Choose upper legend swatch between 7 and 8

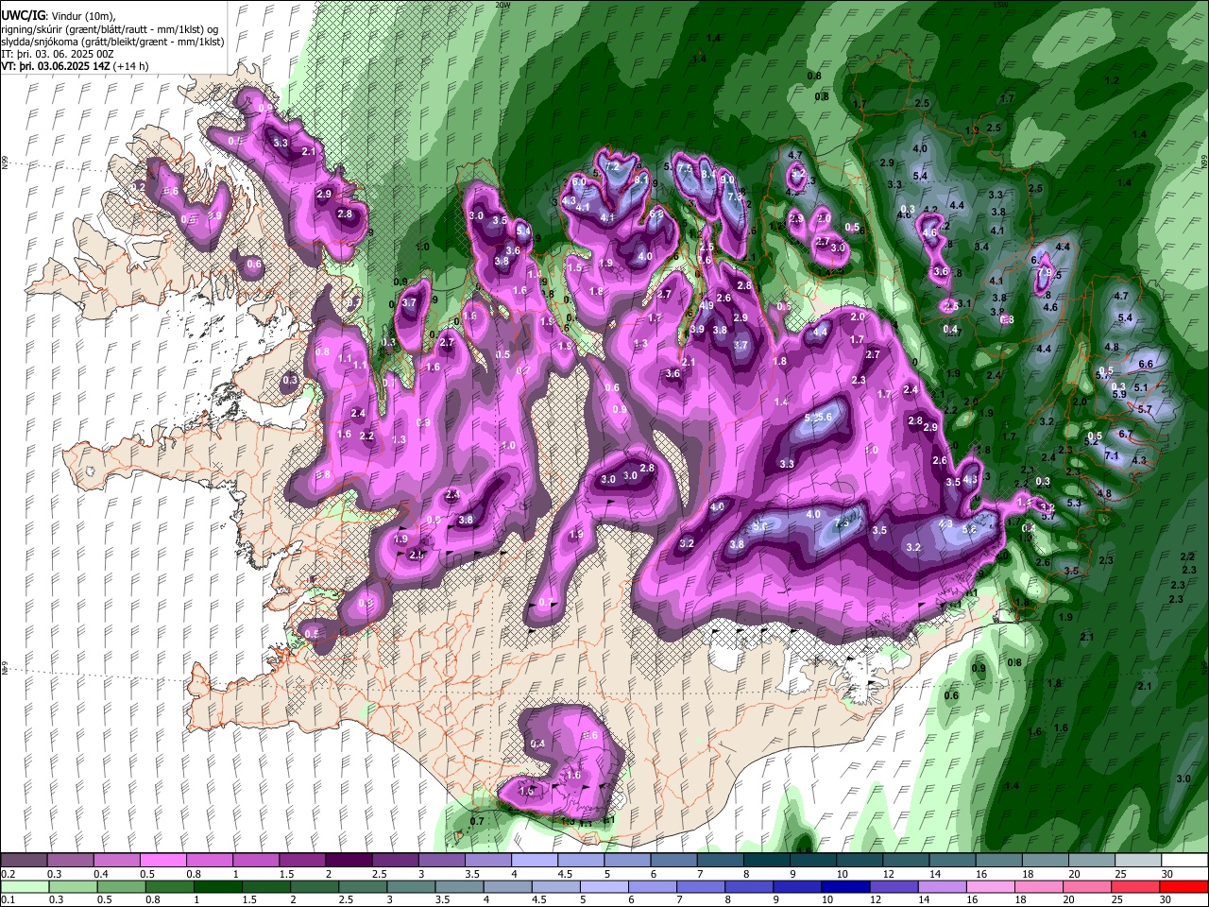click(x=720, y=861)
